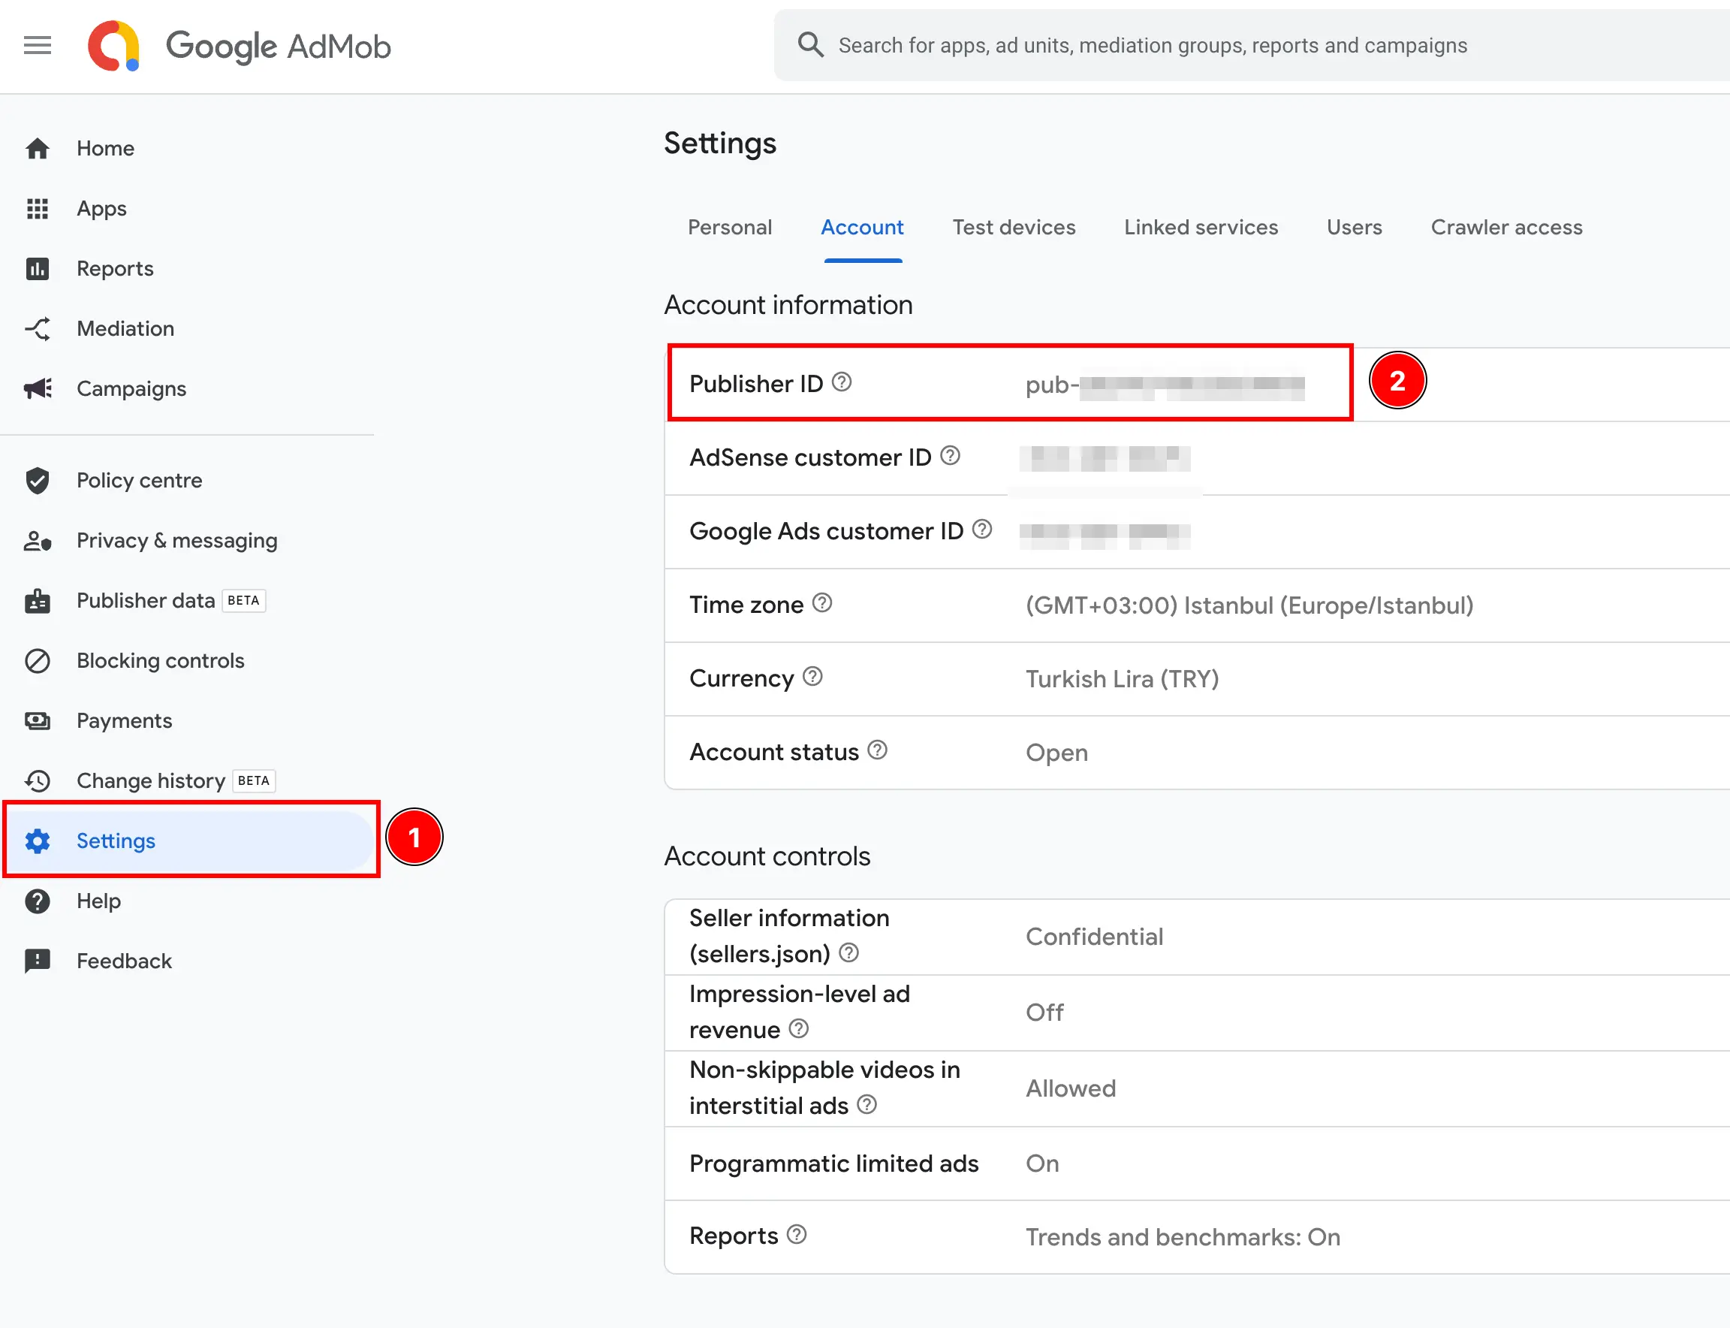
Task: Open Publisher data page
Action: coord(146,601)
